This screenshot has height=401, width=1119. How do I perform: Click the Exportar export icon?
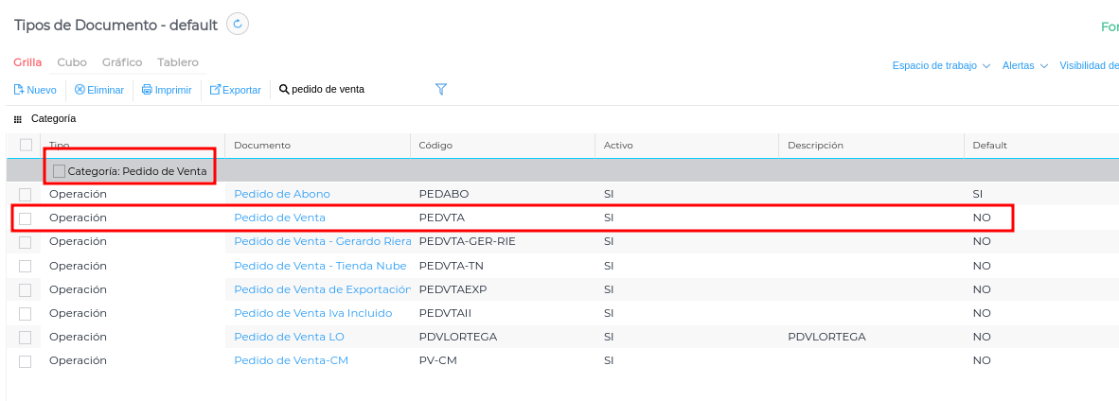215,90
